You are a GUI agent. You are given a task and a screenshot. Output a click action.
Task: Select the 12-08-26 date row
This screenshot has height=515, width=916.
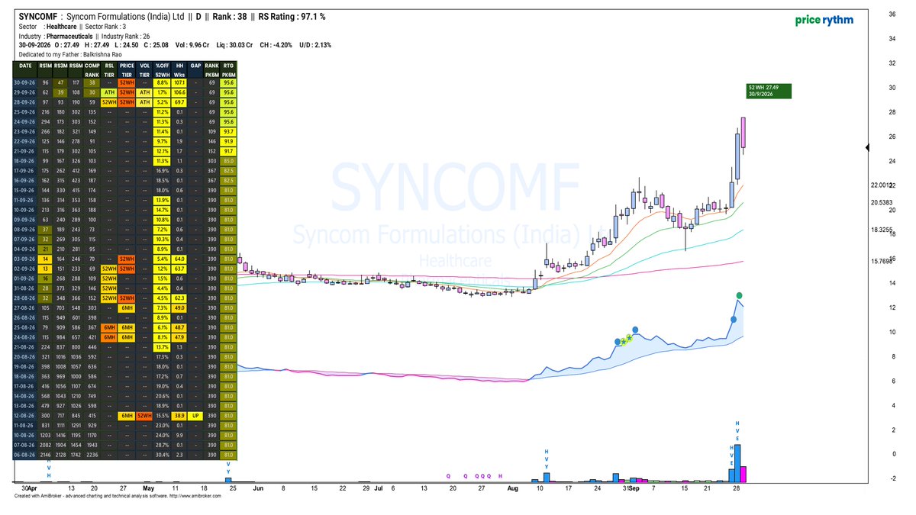click(127, 414)
